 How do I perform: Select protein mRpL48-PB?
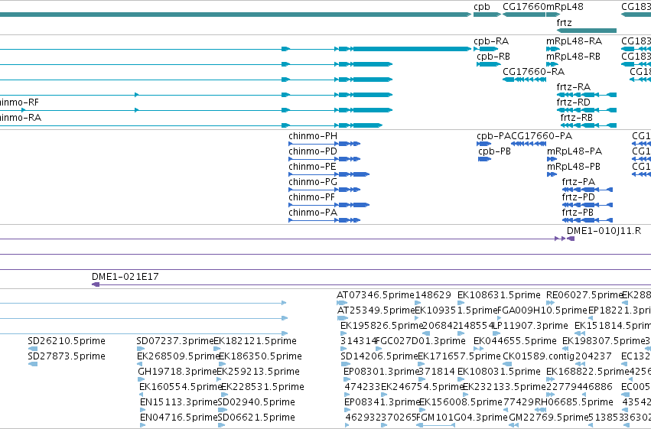coord(552,174)
